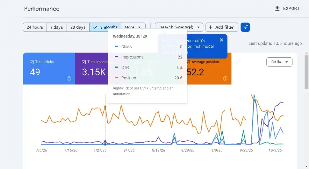Open the Daily granularity dropdown
Viewport: 309px width, 169px height.
tap(279, 62)
